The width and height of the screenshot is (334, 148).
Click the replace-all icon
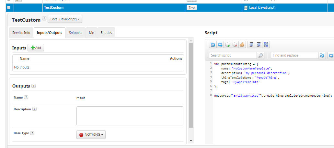tap(331, 56)
